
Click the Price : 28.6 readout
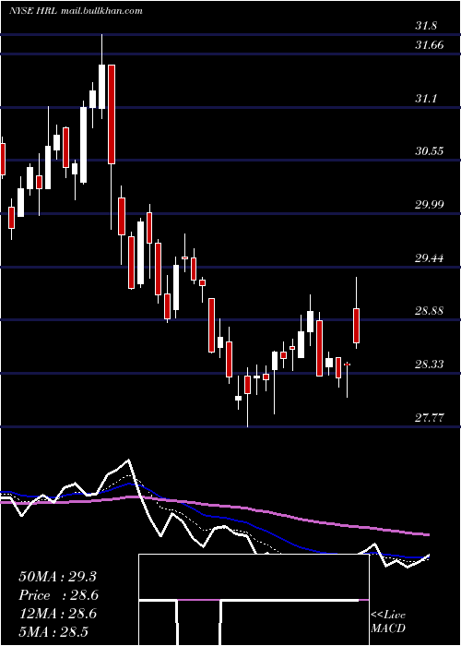coord(58,595)
